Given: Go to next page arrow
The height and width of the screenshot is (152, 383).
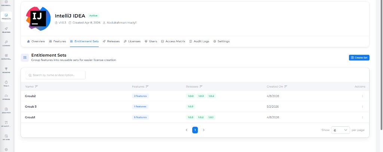Looking at the screenshot, I should click(x=203, y=130).
